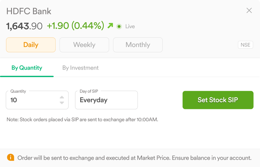Screen dimensions: 260x167
Task: Click the Set Stock SIP button
Action: click(x=218, y=100)
